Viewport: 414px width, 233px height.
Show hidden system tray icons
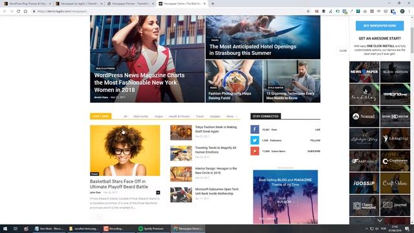367,228
